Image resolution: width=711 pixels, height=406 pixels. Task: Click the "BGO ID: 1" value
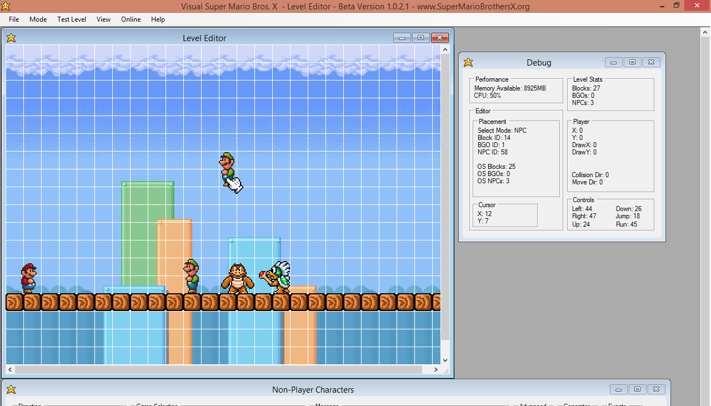tap(492, 145)
